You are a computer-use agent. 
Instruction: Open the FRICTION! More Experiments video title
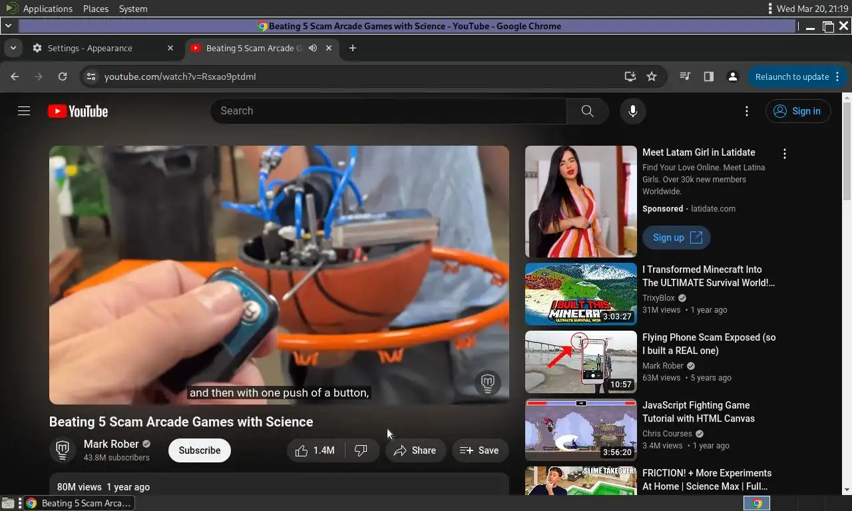pos(707,480)
